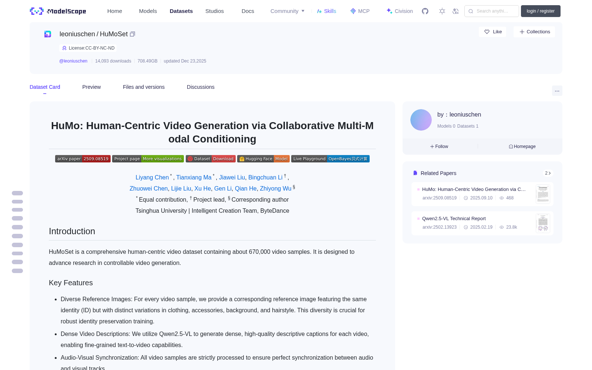Open Qwen2.5-VL Technical Report thumbnail
Viewport: 592px width, 370px height.
coord(543,223)
